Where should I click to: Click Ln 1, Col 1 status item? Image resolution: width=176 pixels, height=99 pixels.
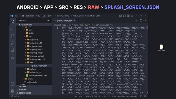pyautogui.click(x=79, y=96)
